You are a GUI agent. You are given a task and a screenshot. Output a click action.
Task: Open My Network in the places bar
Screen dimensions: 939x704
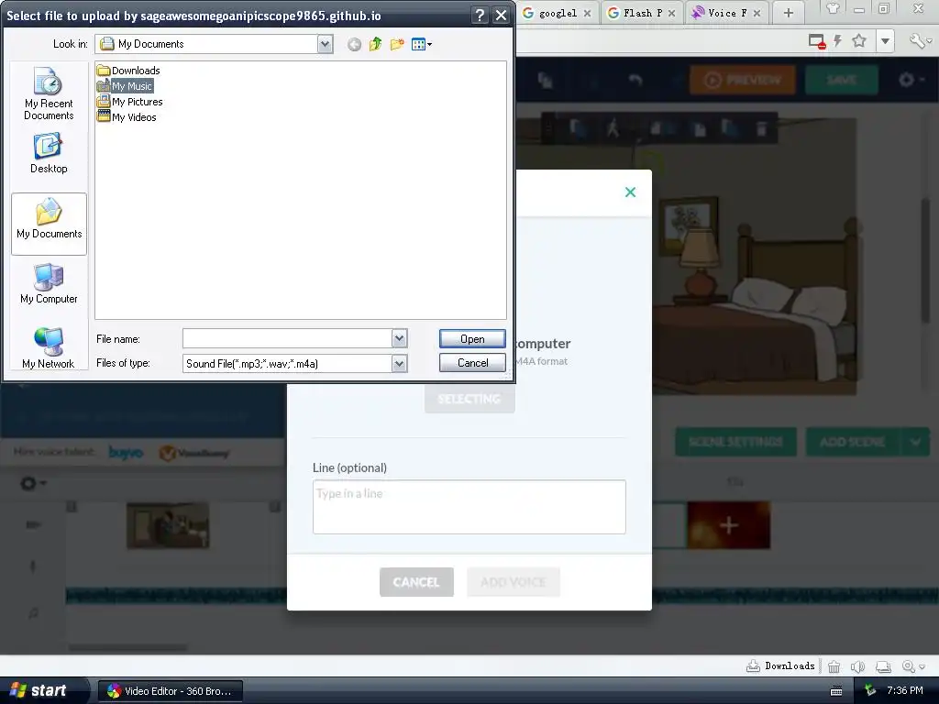(49, 347)
